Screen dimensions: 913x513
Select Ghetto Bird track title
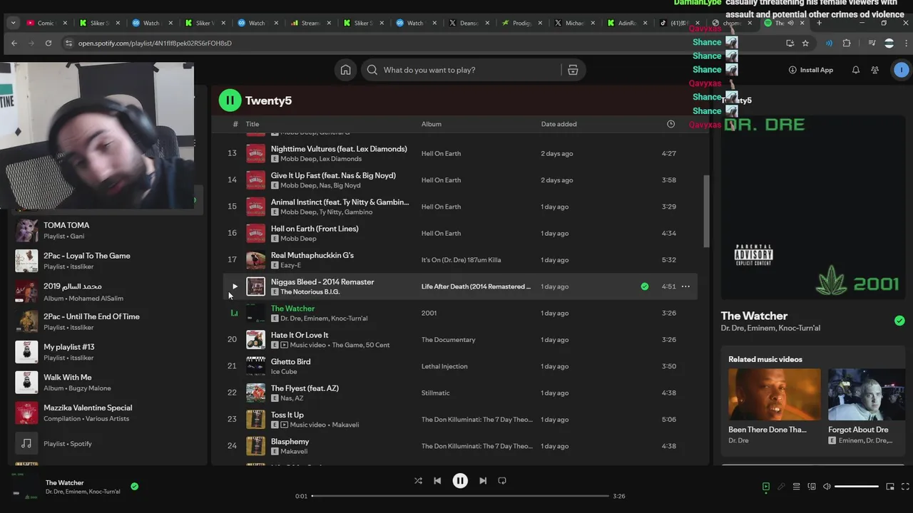point(290,361)
